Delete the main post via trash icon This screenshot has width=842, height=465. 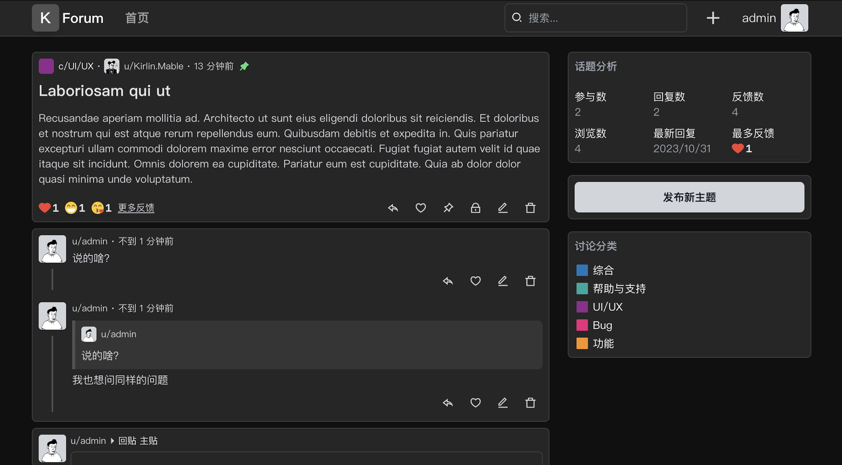(x=530, y=208)
